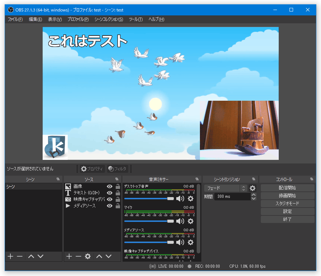Viewport: 321px width, 276px height.
Task: Click the フィルタ button
Action: [x=118, y=169]
